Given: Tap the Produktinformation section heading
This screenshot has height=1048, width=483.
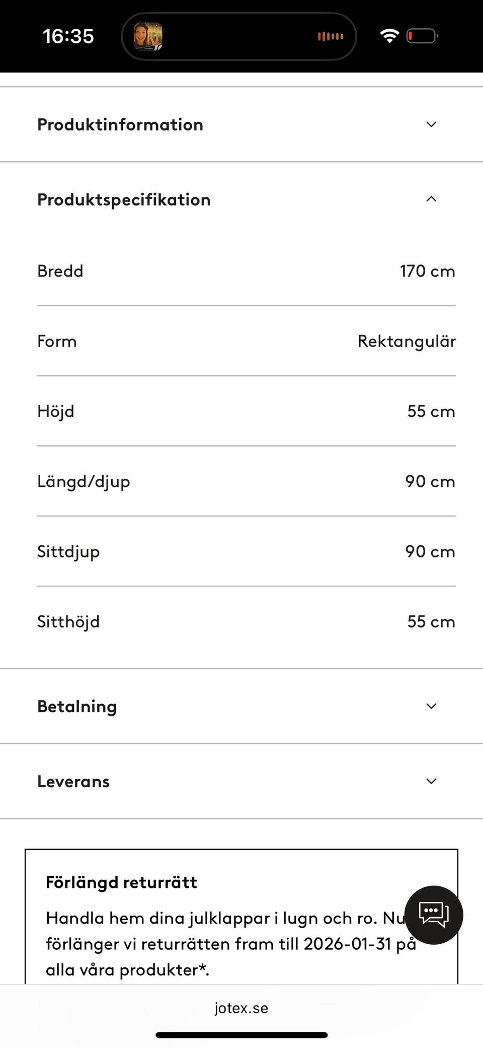Looking at the screenshot, I should tap(120, 125).
